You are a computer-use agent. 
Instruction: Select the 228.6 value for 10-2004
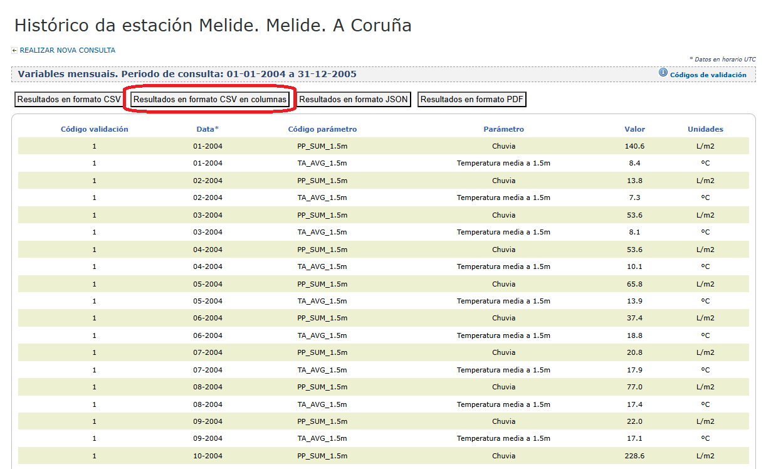[x=634, y=456]
